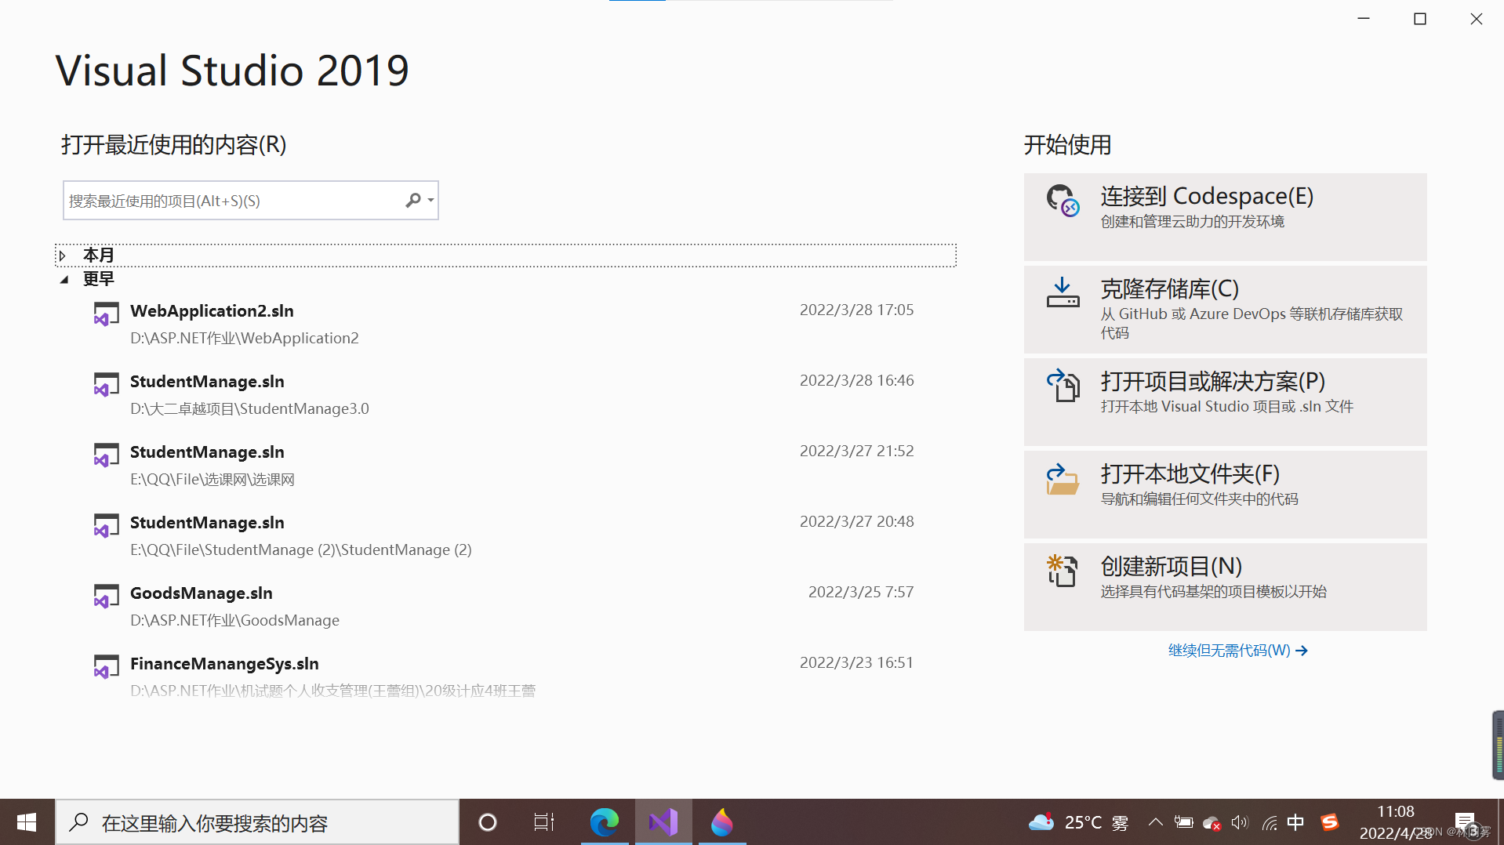Click the FinanceManangeSys.sln solution icon
Image resolution: width=1504 pixels, height=845 pixels.
click(x=106, y=666)
